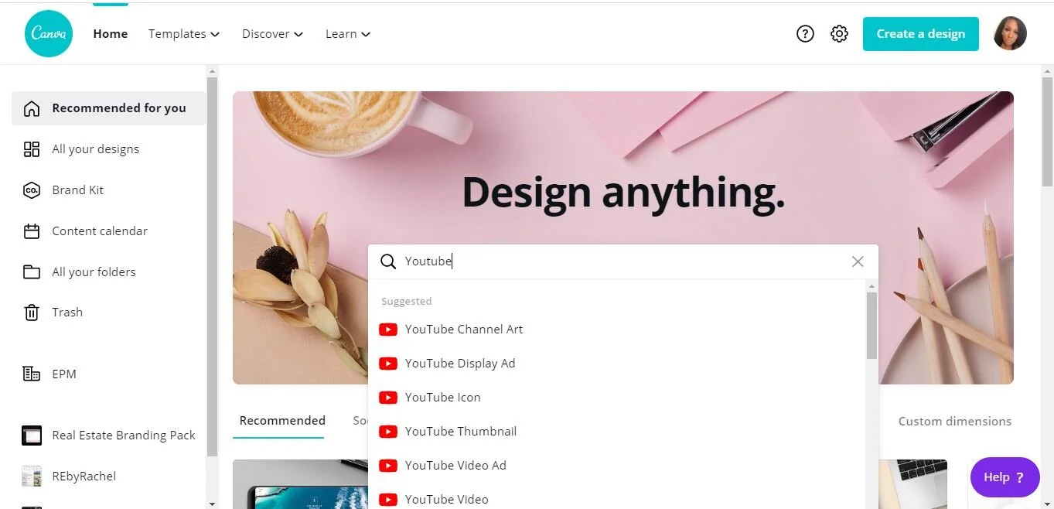Open the user profile avatar

click(1010, 33)
